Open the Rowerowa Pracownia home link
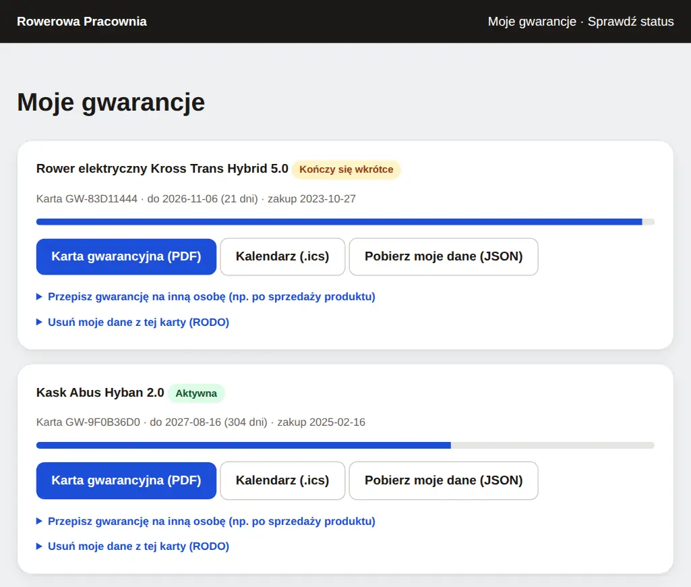This screenshot has height=587, width=691. [x=82, y=21]
